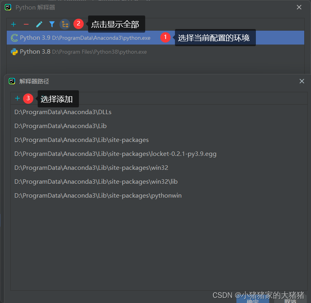Open the interpreter filter funnel icon
Screen dimensions: 311x303
(x=52, y=24)
